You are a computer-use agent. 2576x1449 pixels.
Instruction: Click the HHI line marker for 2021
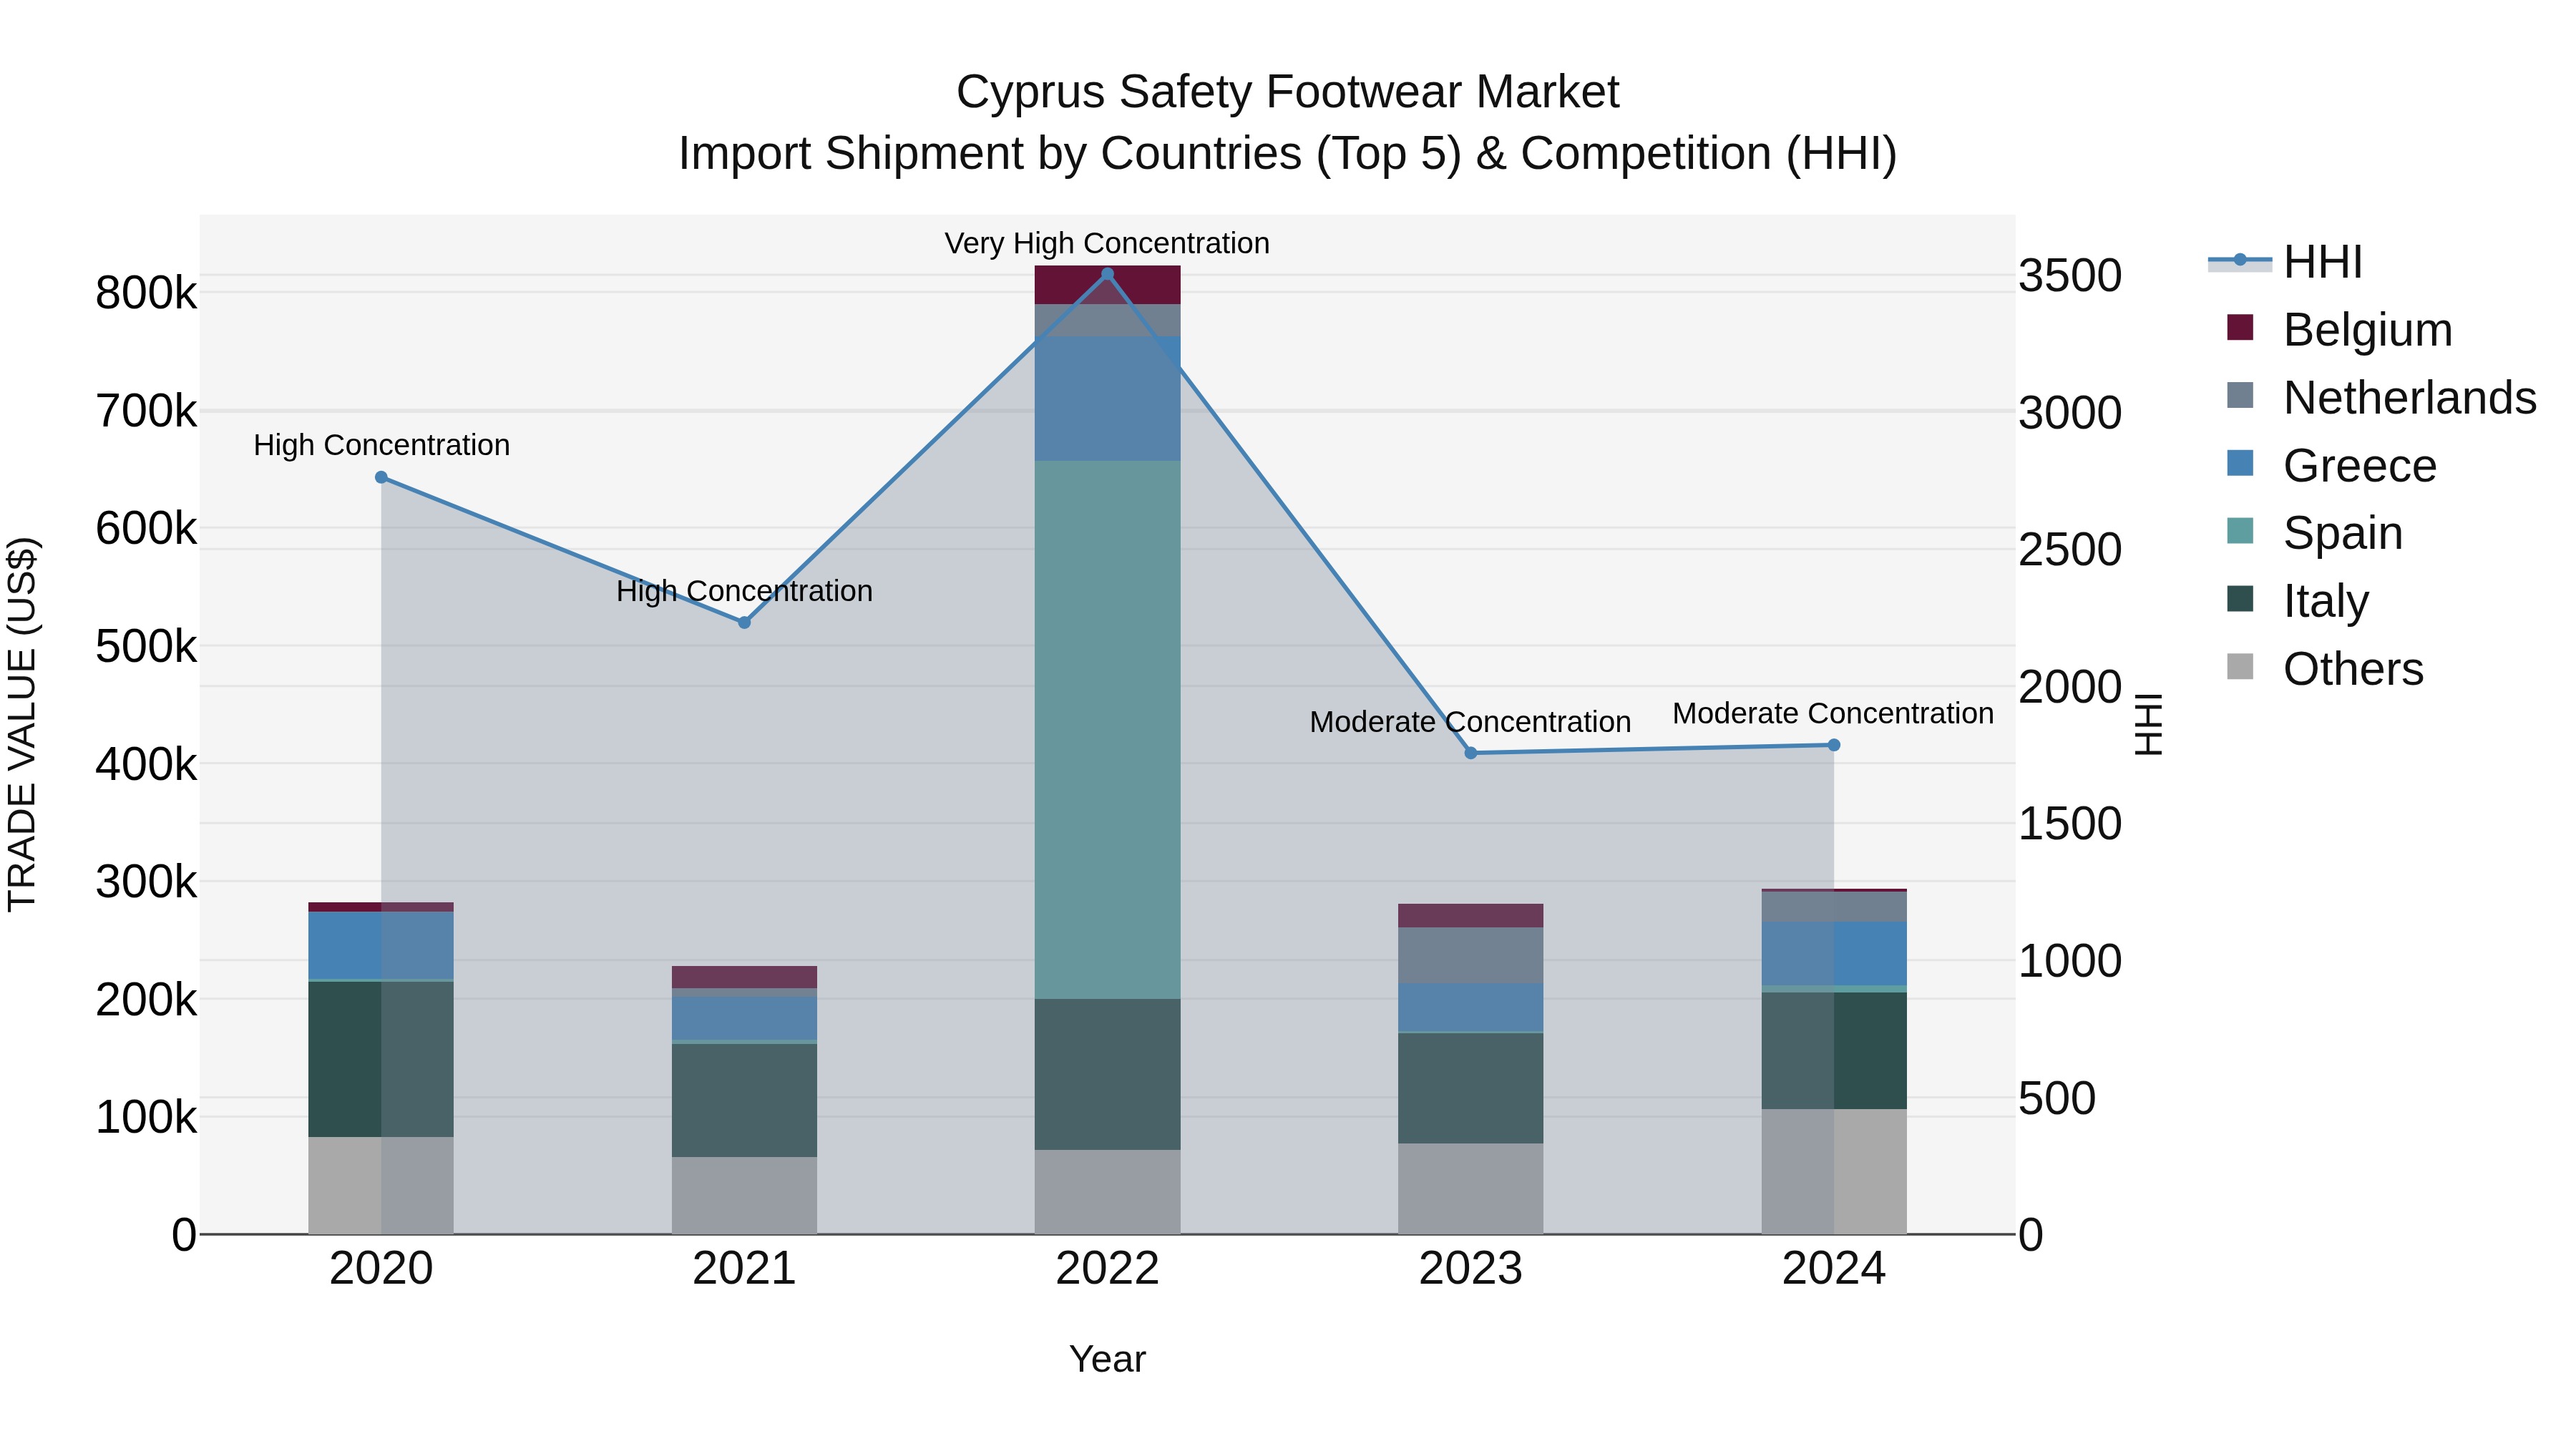[x=744, y=622]
